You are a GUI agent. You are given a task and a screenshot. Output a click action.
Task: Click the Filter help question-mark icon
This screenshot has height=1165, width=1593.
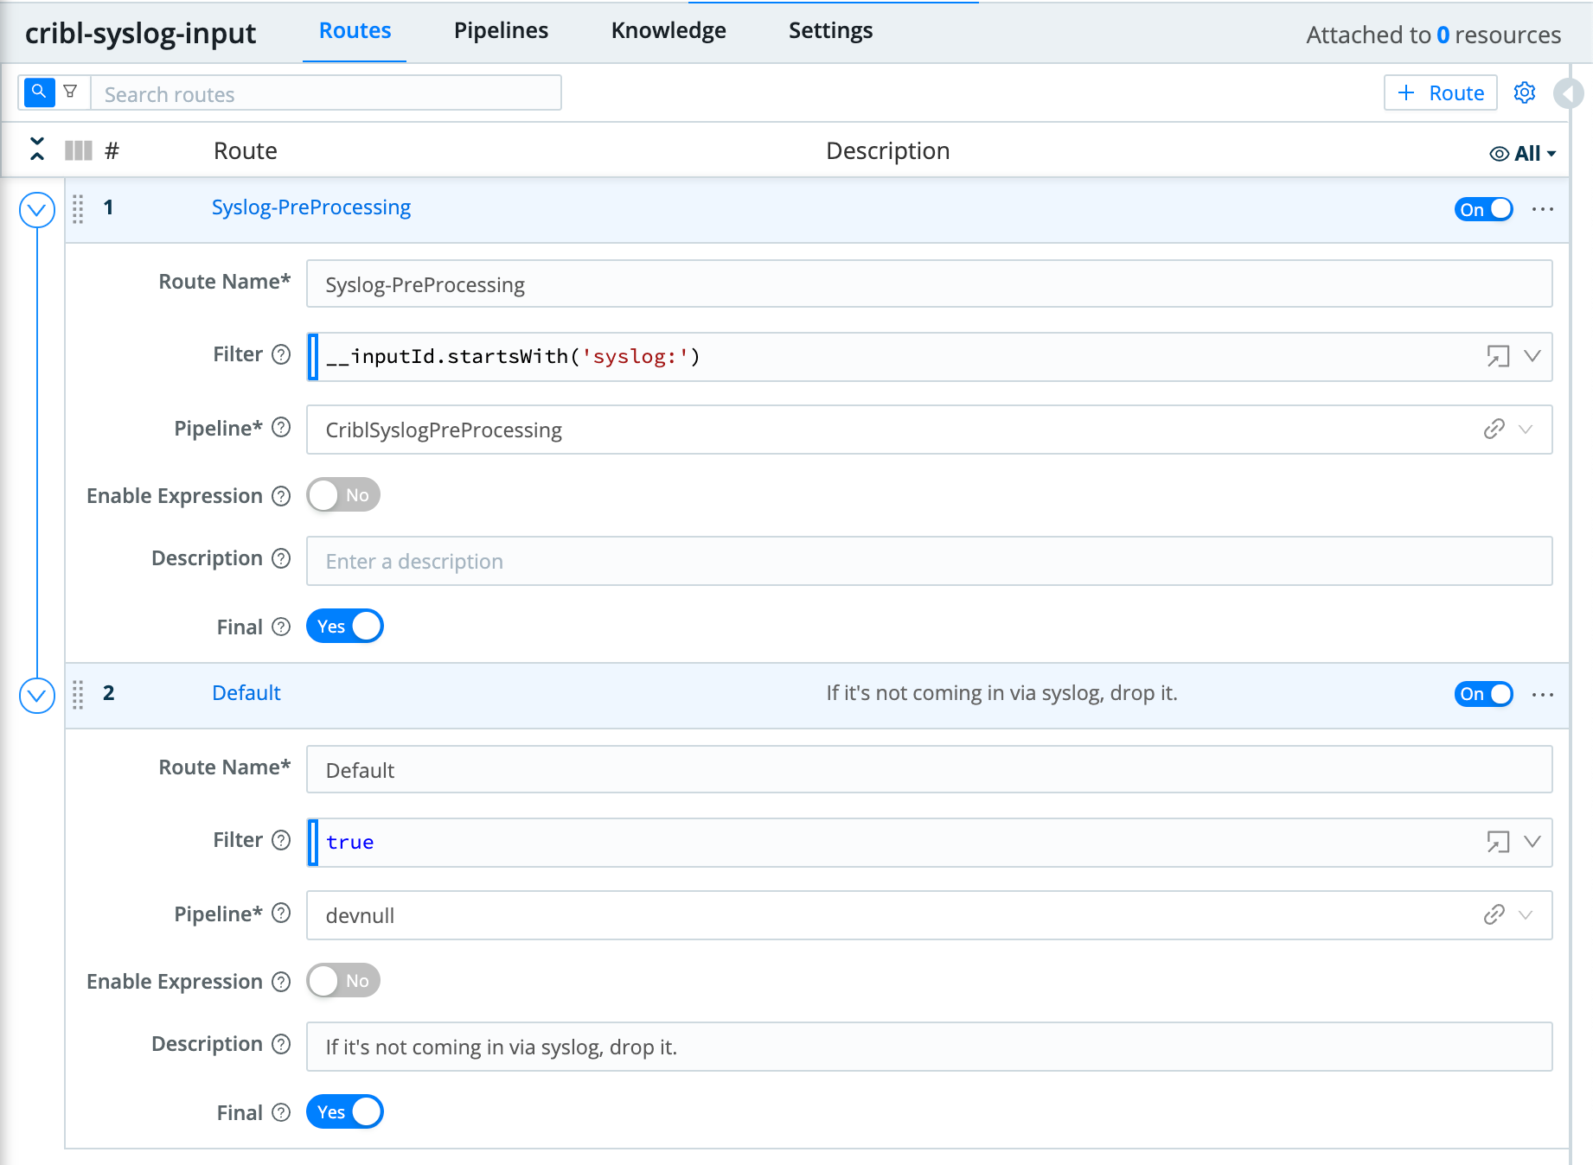coord(280,354)
